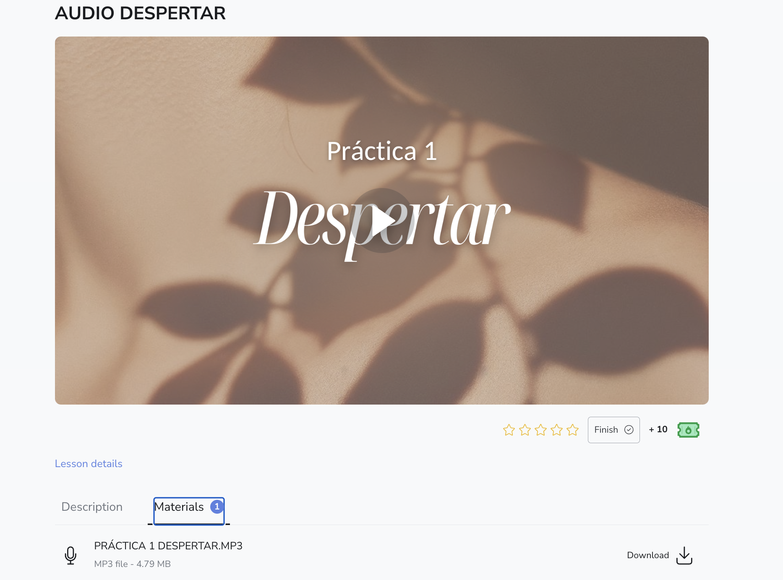This screenshot has width=783, height=580.
Task: Click the Práctica 1 title on thumbnail
Action: coord(382,151)
